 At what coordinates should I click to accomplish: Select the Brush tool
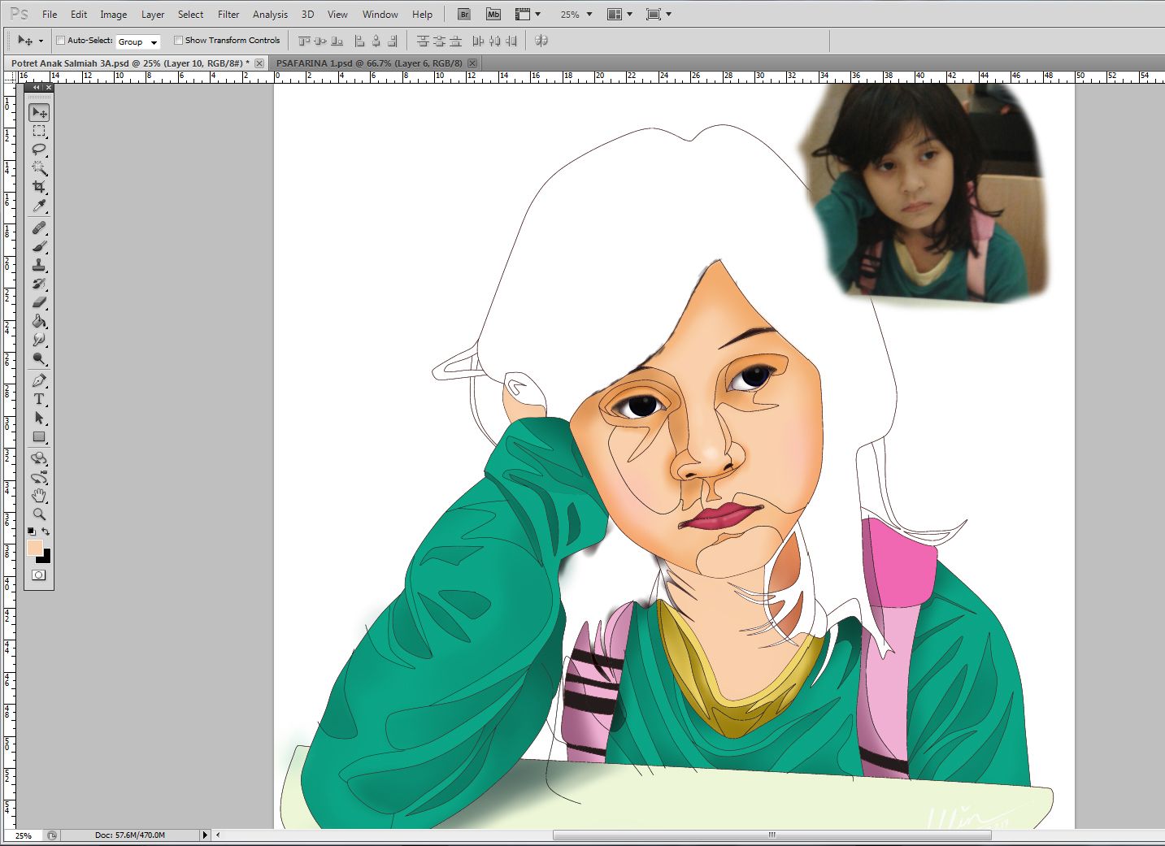(x=39, y=247)
